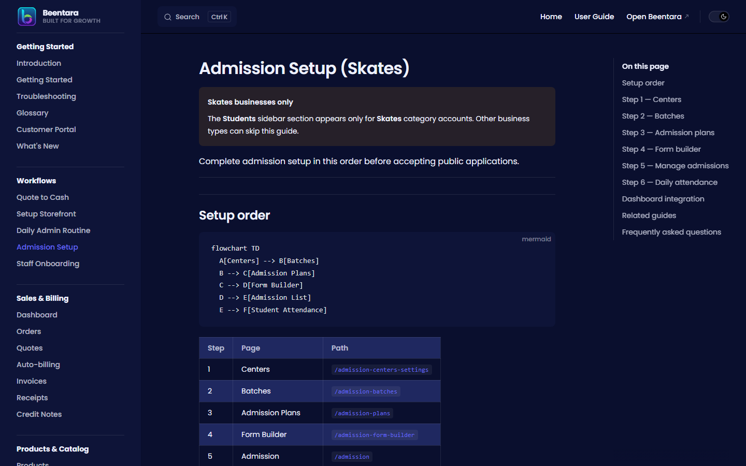
Task: Open the Search box
Action: pos(197,17)
